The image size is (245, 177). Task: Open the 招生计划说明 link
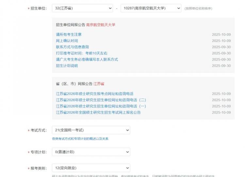[67, 66]
